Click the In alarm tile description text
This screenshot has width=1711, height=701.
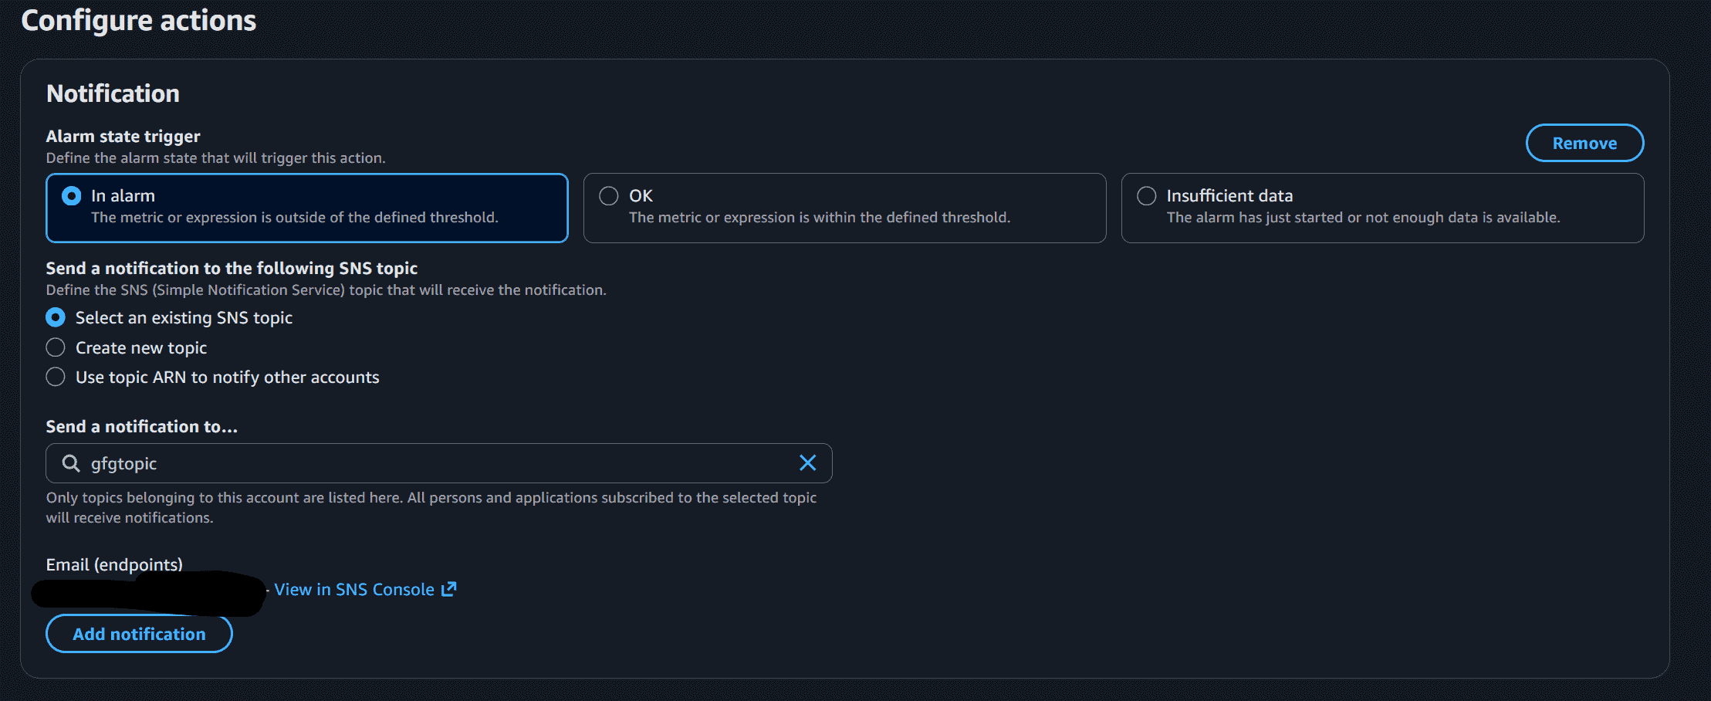(x=295, y=218)
